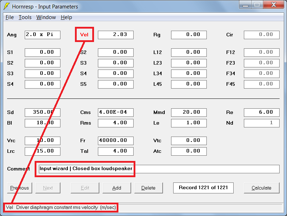
Task: Go to the Previous record
Action: click(19, 188)
